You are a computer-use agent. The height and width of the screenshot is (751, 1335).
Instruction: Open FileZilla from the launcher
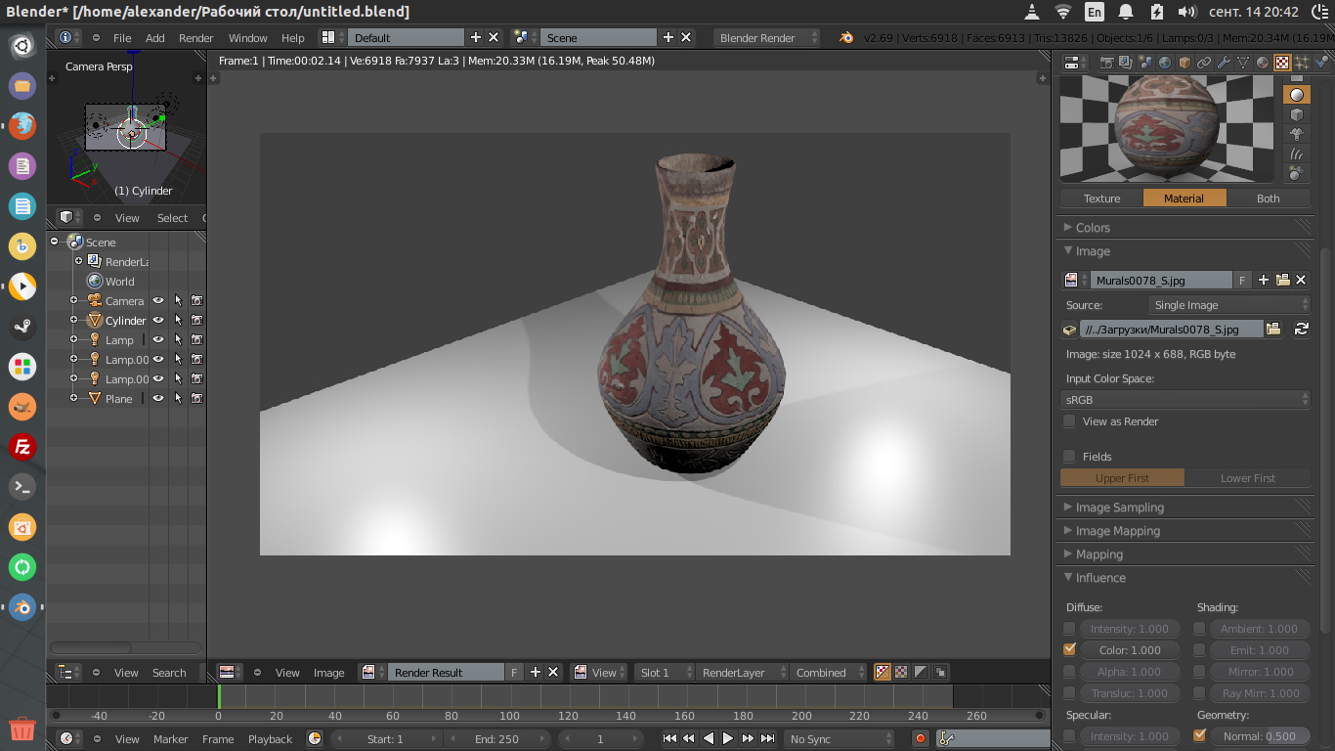click(22, 447)
